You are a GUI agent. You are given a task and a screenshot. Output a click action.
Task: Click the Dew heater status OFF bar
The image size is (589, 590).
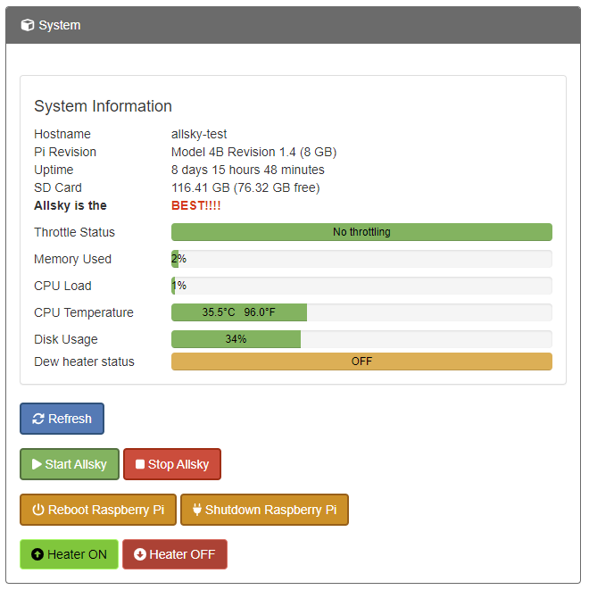pyautogui.click(x=361, y=361)
